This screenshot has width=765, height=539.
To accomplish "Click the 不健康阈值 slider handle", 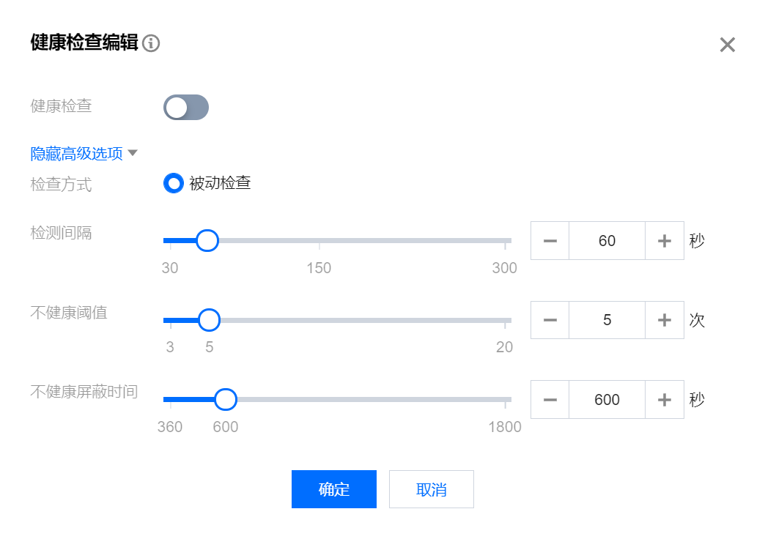I will tap(210, 320).
